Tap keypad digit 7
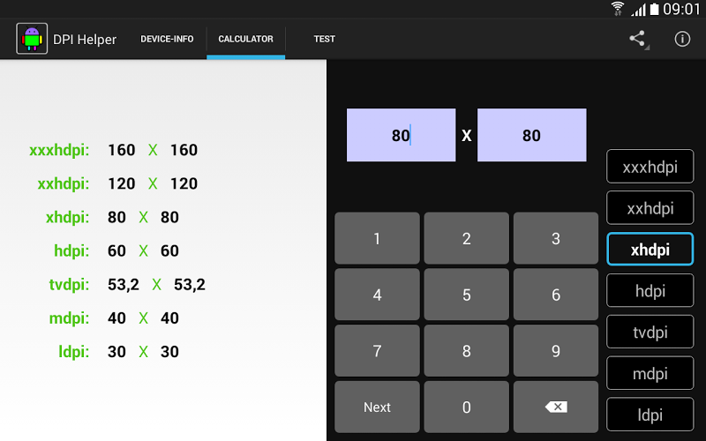706x441 pixels. click(x=377, y=350)
